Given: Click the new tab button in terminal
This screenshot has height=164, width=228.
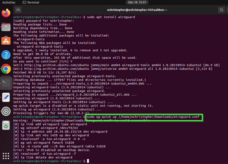Looking at the screenshot, I should click(x=18, y=10).
